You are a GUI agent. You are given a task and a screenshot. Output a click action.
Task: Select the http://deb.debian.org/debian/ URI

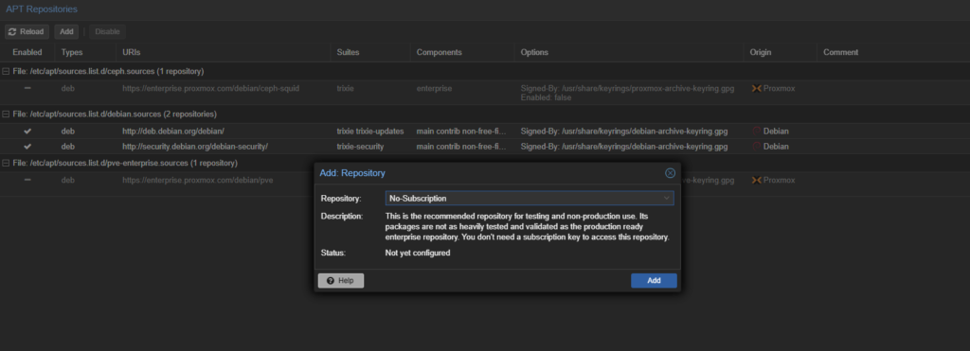pos(173,131)
